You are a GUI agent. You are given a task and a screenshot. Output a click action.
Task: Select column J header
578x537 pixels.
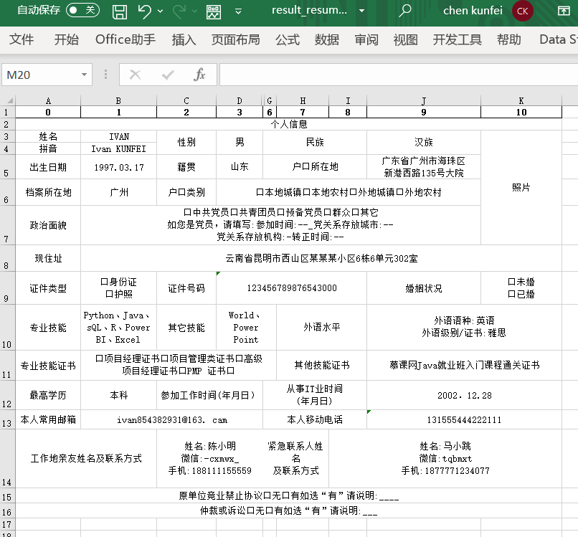(x=424, y=100)
